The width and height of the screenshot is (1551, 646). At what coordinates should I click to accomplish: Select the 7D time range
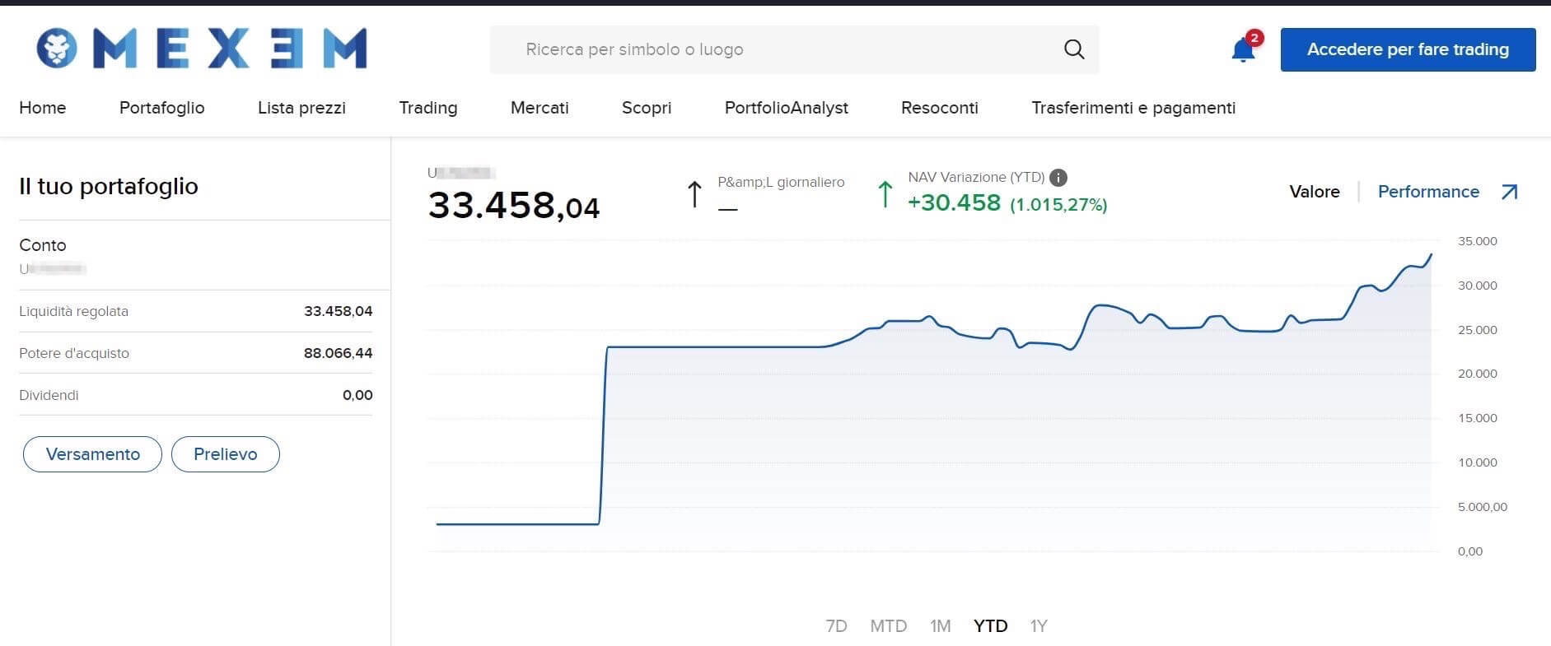coord(836,625)
